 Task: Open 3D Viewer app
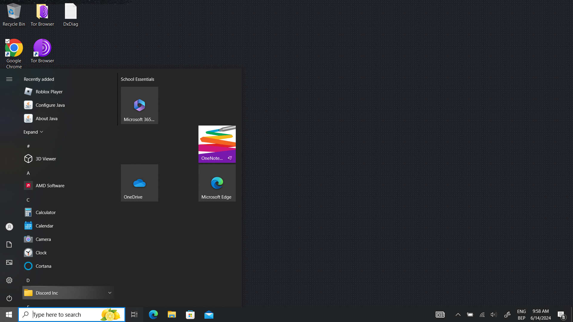(x=46, y=159)
